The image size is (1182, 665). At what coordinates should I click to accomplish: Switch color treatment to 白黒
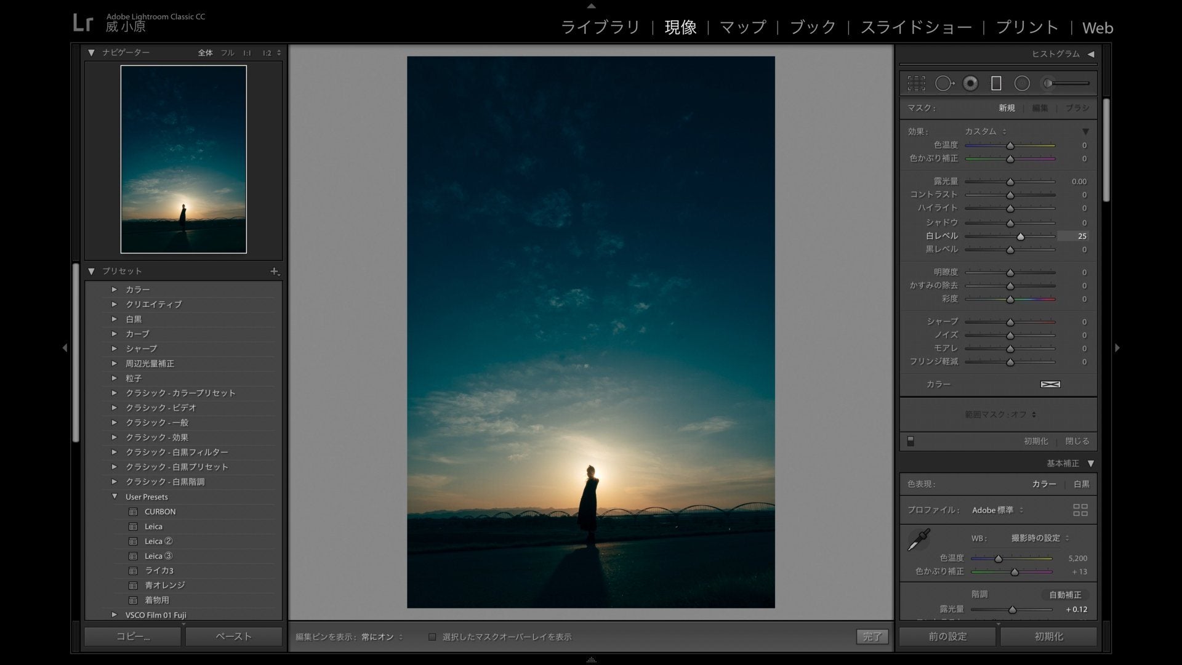click(x=1081, y=484)
